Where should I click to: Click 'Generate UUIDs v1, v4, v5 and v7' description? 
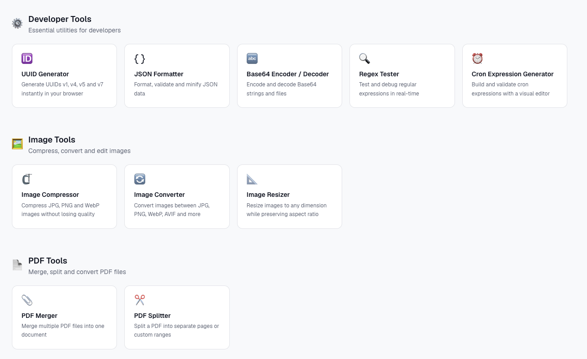[x=63, y=89]
